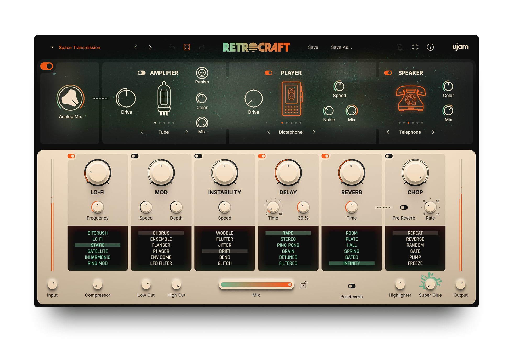This screenshot has height=342, width=513.
Task: Select GLITCH in INSTABILITY list
Action: click(225, 263)
